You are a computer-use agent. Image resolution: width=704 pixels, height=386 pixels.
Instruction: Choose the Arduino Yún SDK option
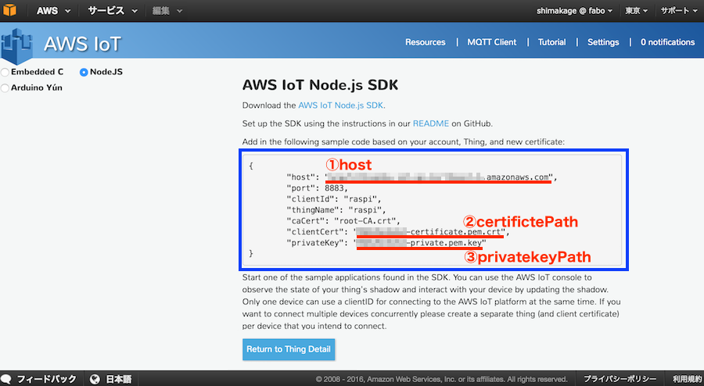5,88
